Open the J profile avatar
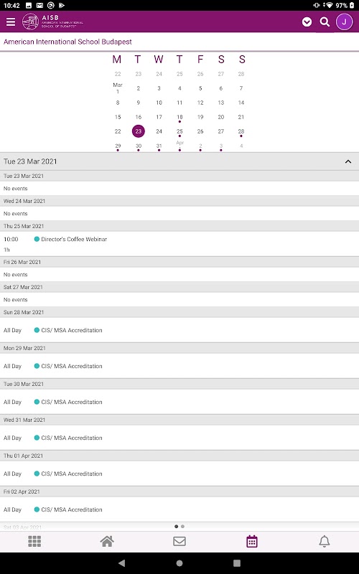 coord(344,22)
